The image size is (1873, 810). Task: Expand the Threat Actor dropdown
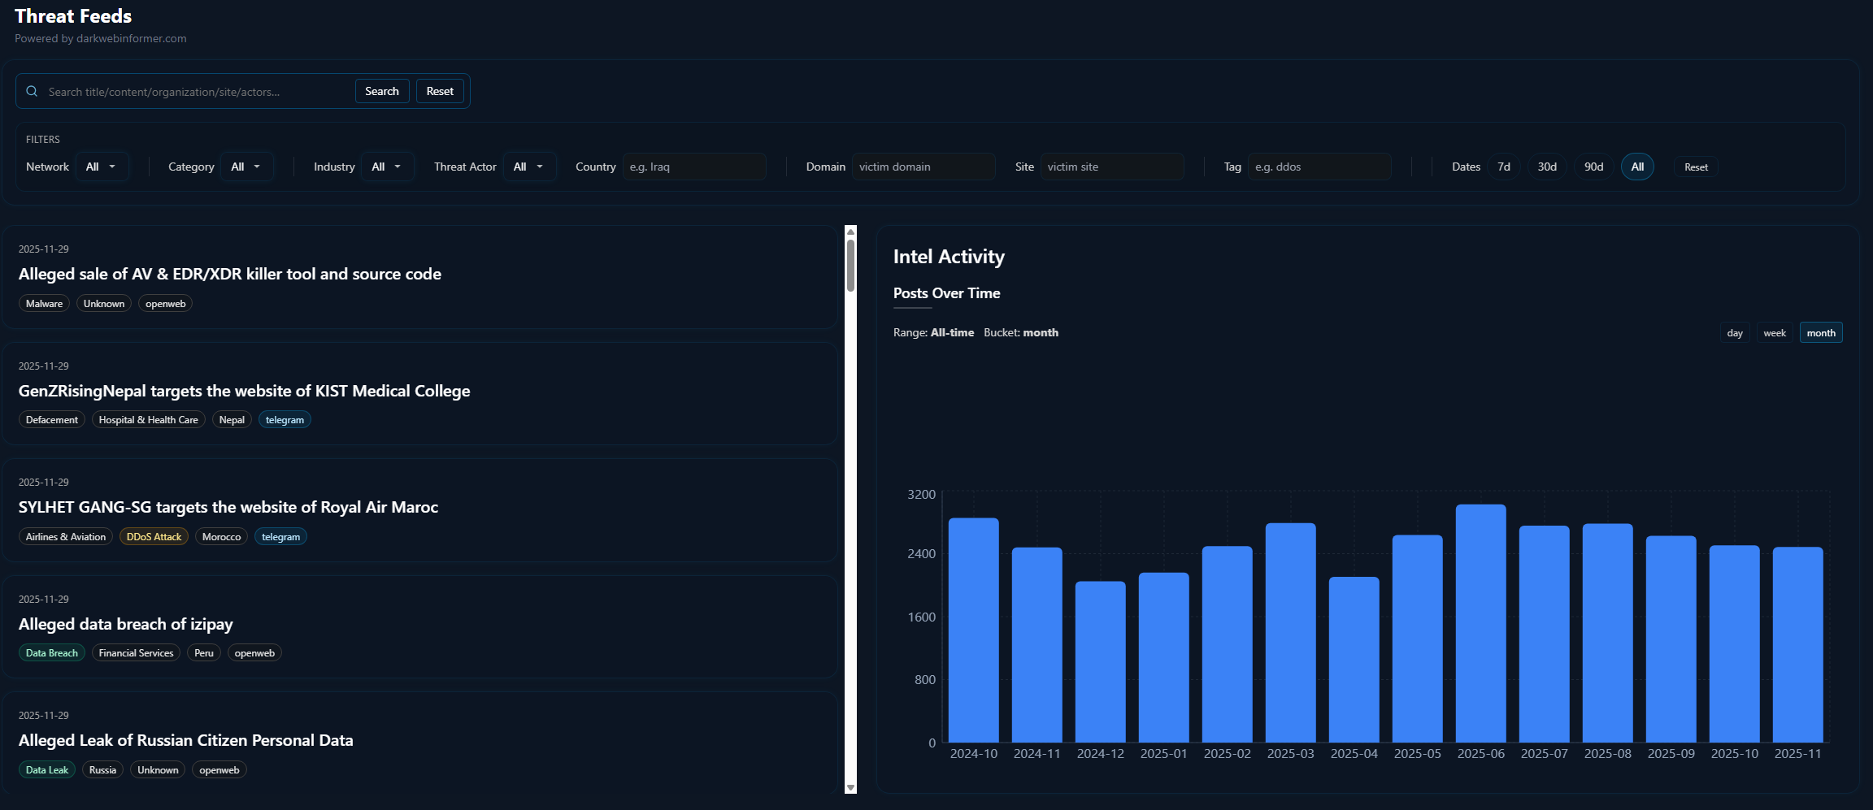point(529,167)
